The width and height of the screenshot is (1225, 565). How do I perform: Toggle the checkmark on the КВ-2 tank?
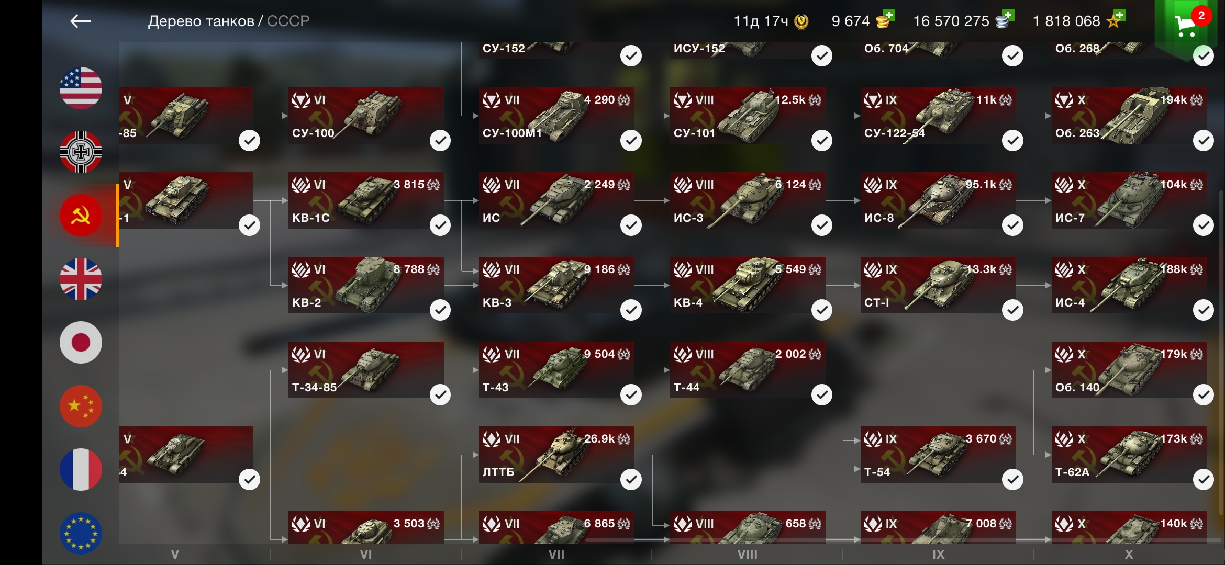440,310
